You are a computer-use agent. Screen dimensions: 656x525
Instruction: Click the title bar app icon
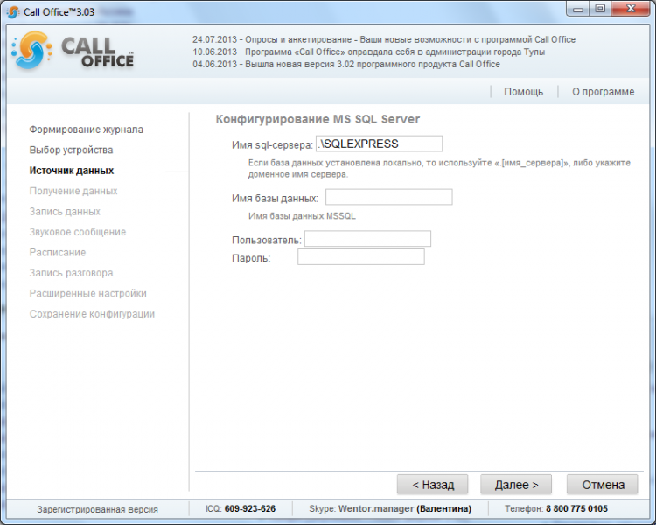[13, 12]
